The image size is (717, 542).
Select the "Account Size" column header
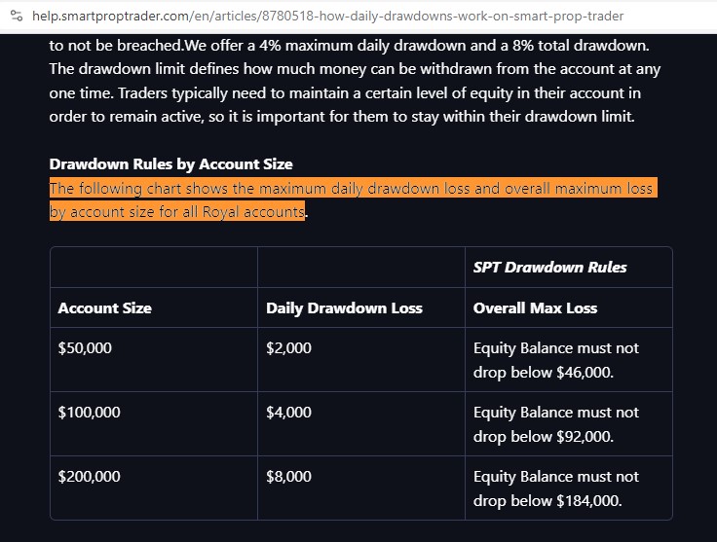(104, 307)
